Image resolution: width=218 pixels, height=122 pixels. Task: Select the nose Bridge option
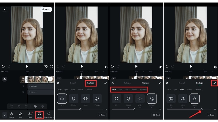tap(195, 99)
